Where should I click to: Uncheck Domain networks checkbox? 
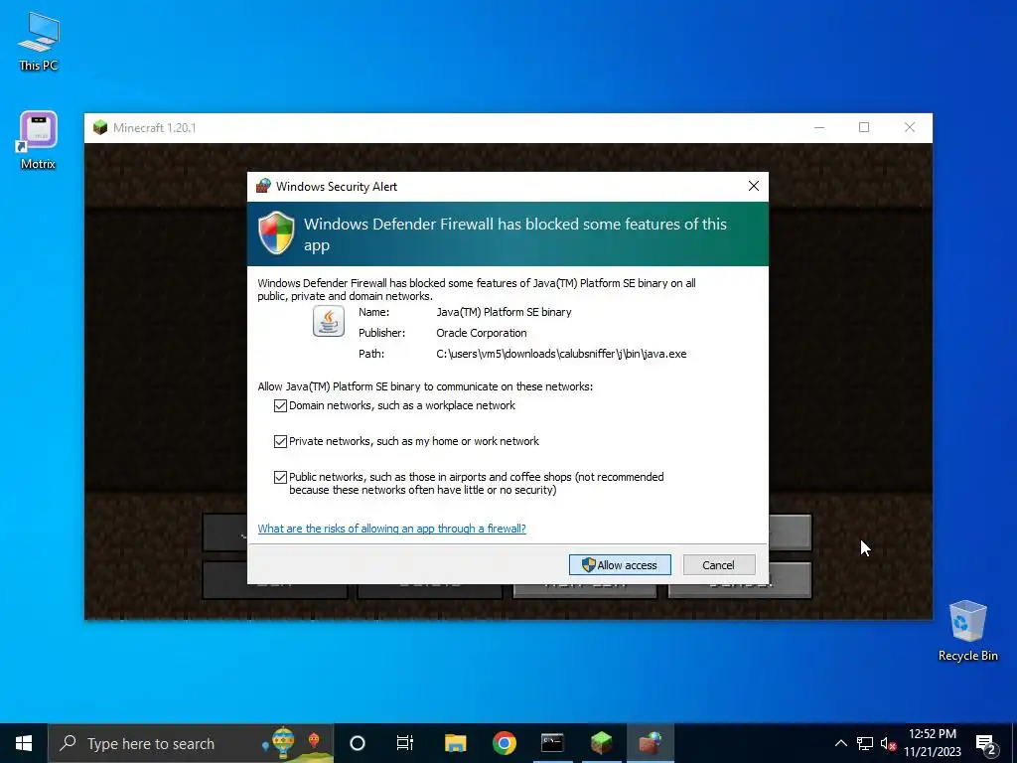pyautogui.click(x=280, y=406)
